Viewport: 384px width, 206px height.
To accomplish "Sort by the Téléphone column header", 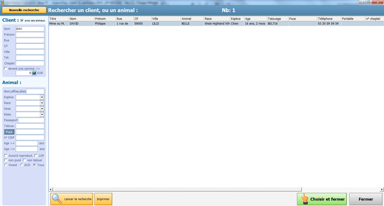I will point(329,19).
